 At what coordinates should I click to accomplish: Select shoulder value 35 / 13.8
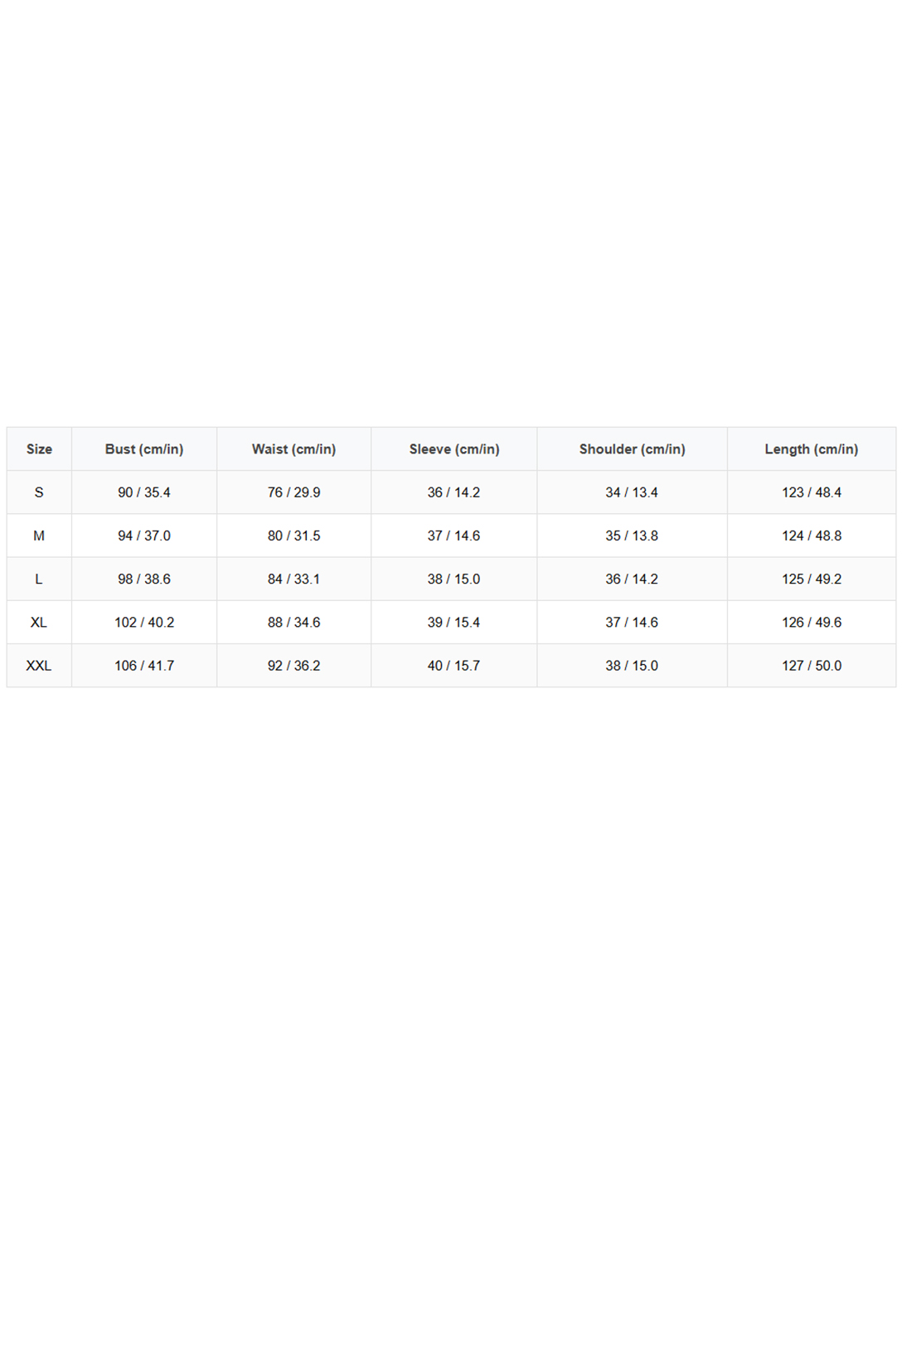[632, 536]
